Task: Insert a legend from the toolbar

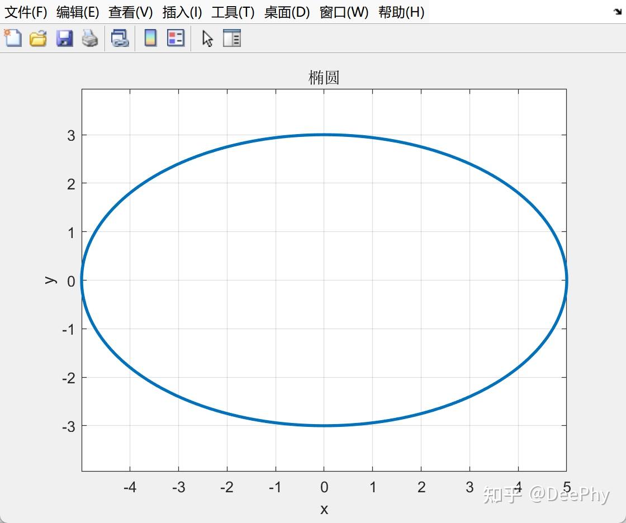Action: [x=176, y=39]
